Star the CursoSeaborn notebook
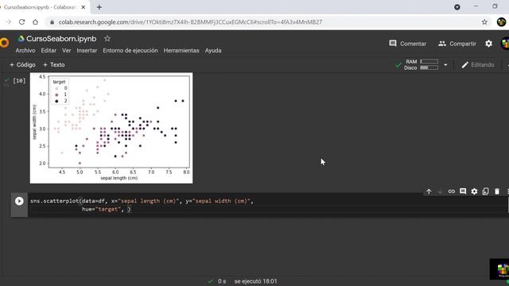The width and height of the screenshot is (509, 286). pyautogui.click(x=107, y=39)
